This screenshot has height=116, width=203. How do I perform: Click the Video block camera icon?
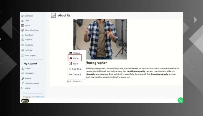point(71,58)
